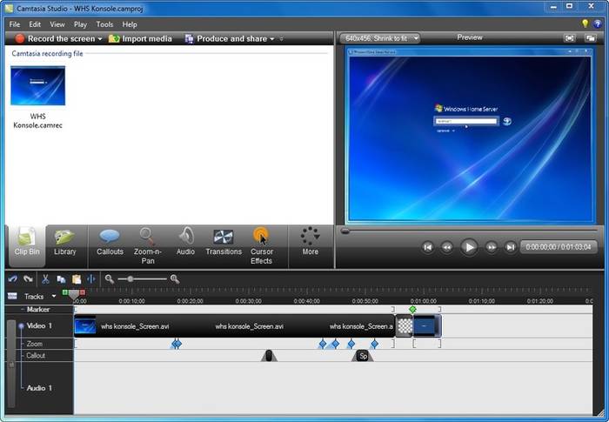Viewport: 609px width, 422px height.
Task: Click the Cut scissors icon in timeline toolbar
Action: pyautogui.click(x=45, y=279)
